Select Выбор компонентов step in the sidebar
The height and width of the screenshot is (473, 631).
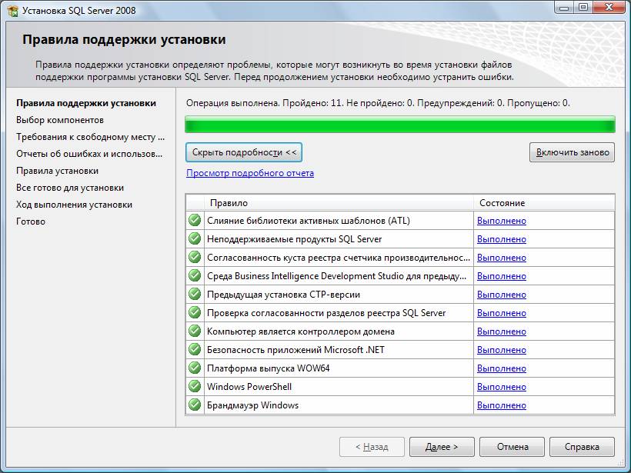click(x=60, y=120)
